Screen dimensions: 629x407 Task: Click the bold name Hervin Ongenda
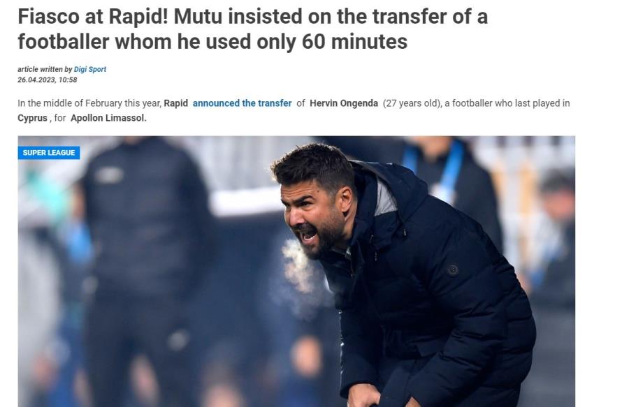pos(344,103)
